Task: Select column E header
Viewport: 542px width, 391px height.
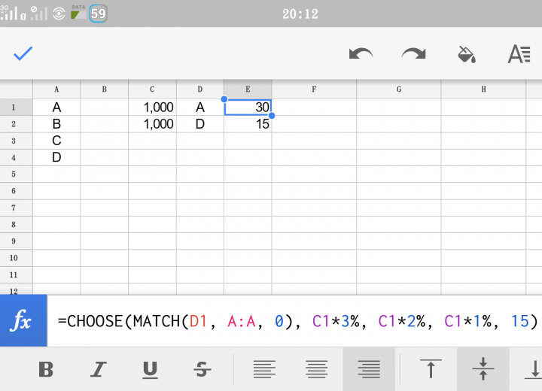Action: click(248, 89)
